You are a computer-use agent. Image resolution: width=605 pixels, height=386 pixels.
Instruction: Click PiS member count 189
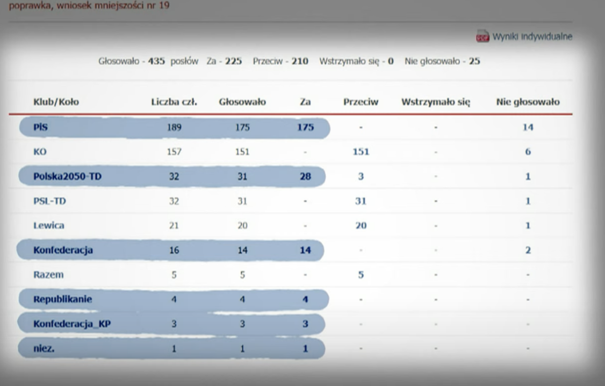pyautogui.click(x=174, y=128)
